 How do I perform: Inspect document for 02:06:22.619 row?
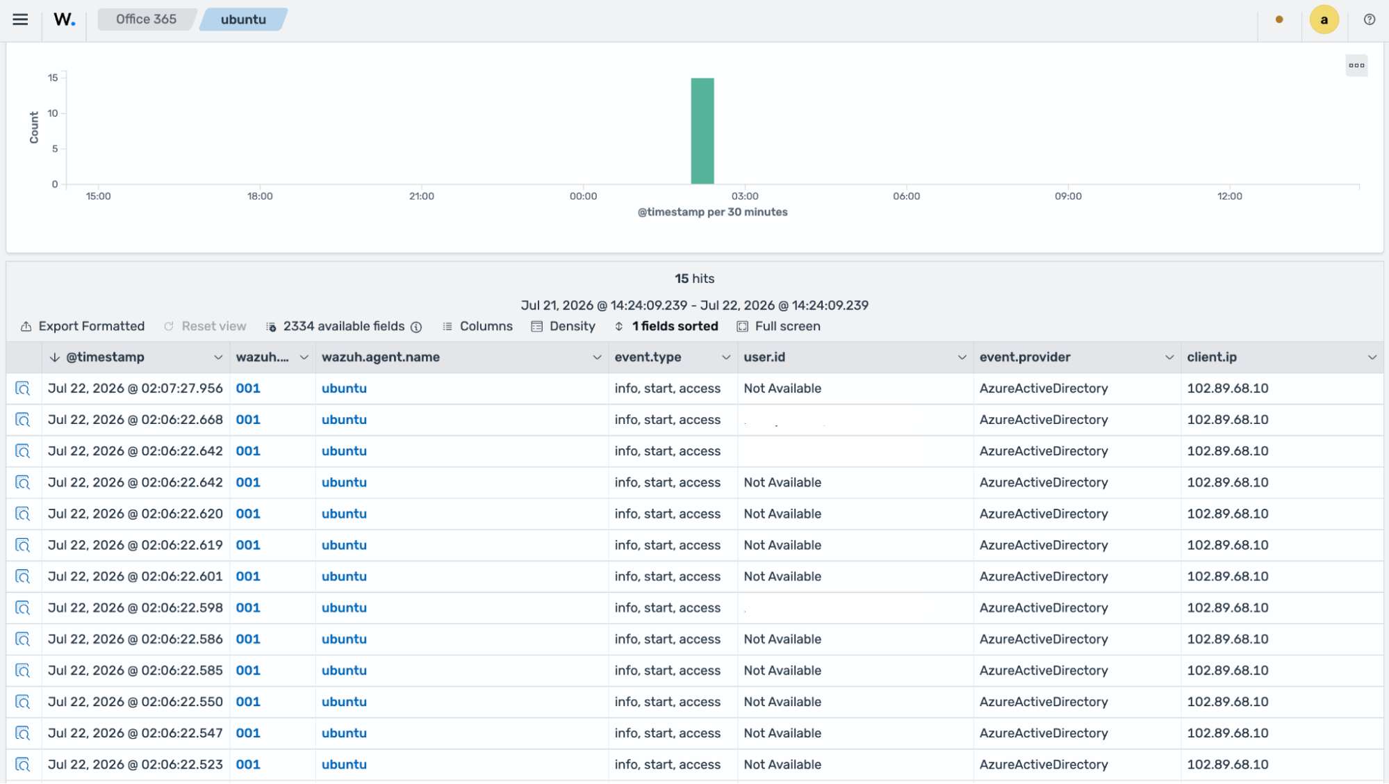click(23, 545)
